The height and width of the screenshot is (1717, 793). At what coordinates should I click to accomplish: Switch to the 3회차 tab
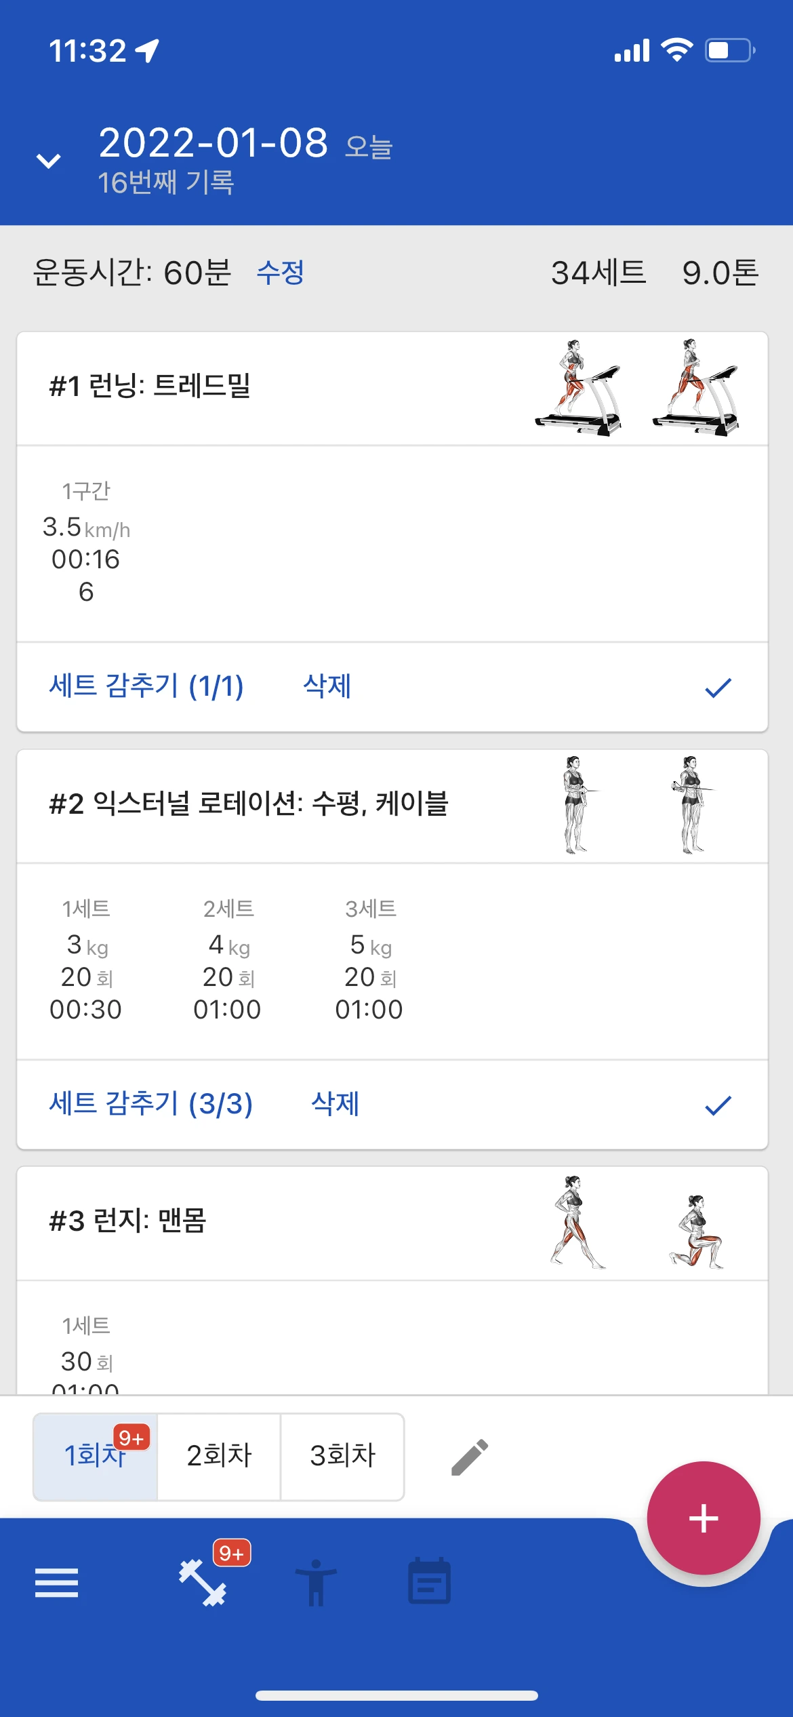pyautogui.click(x=342, y=1457)
